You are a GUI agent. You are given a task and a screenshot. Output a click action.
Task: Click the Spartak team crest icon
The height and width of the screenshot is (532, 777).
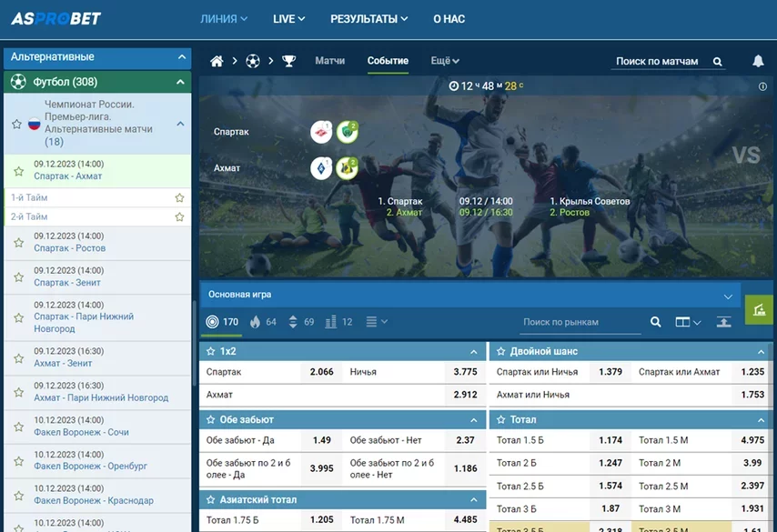[x=321, y=132]
